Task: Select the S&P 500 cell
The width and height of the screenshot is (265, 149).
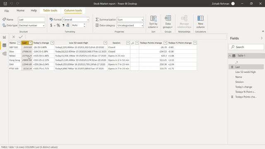Action: 15,47
